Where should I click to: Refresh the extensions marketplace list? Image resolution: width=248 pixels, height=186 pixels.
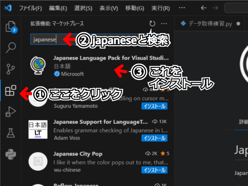coord(152,23)
